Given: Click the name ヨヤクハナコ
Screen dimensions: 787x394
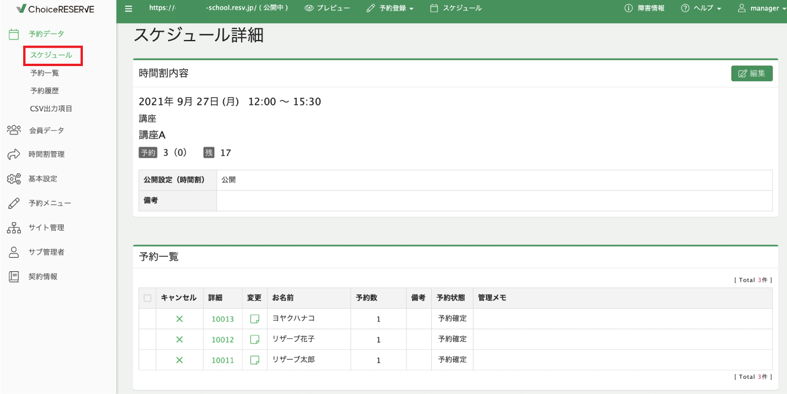Looking at the screenshot, I should (293, 319).
